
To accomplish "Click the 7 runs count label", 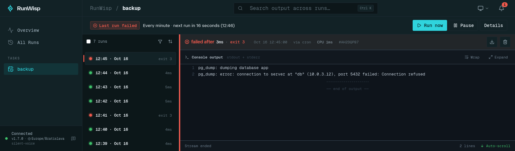I will coord(100,41).
